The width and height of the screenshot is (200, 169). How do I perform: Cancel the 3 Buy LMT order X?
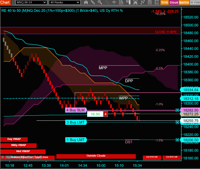pos(177,123)
